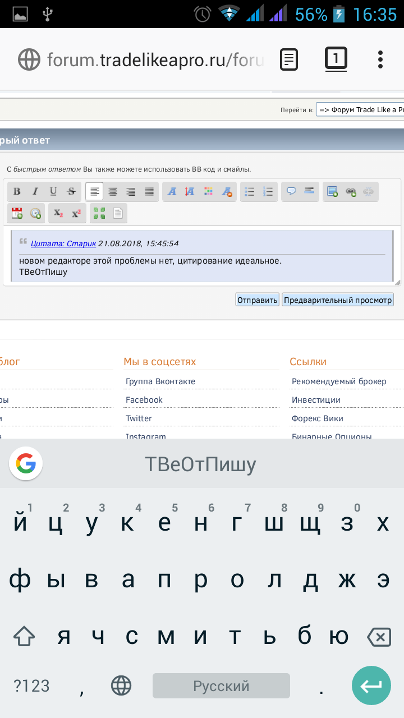Image resolution: width=404 pixels, height=718 pixels.
Task: Open Инвестиции link
Action: click(x=316, y=400)
